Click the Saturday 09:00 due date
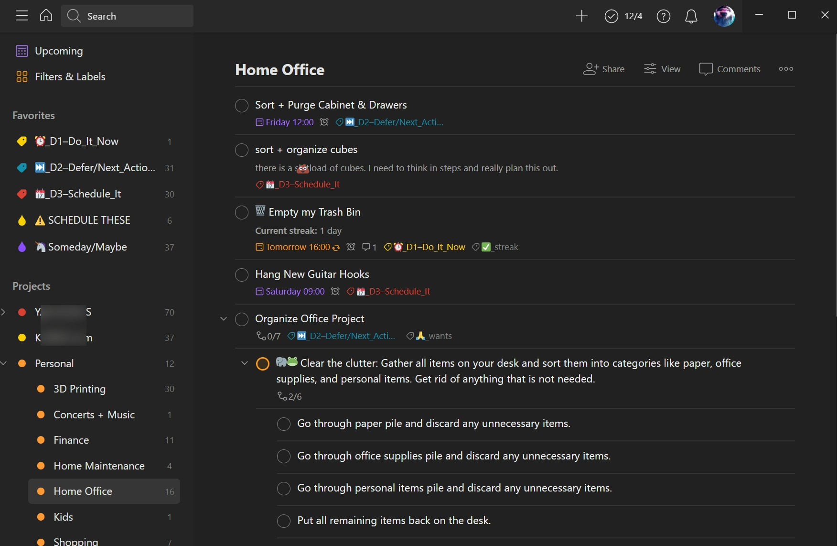Image resolution: width=837 pixels, height=546 pixels. point(290,291)
